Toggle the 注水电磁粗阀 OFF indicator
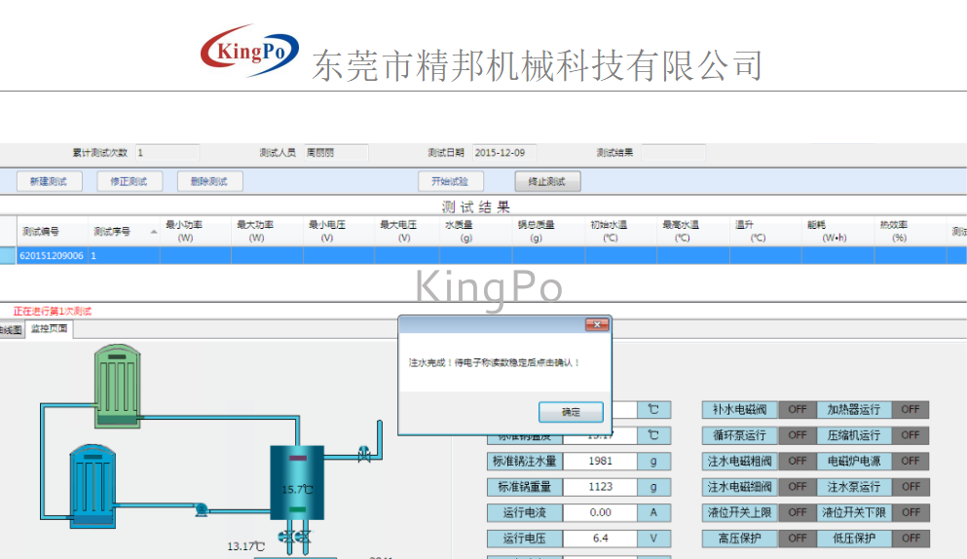 797,461
